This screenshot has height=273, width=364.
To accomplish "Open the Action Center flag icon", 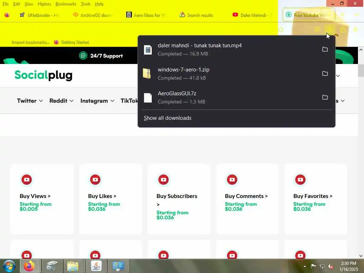I will pyautogui.click(x=313, y=266).
